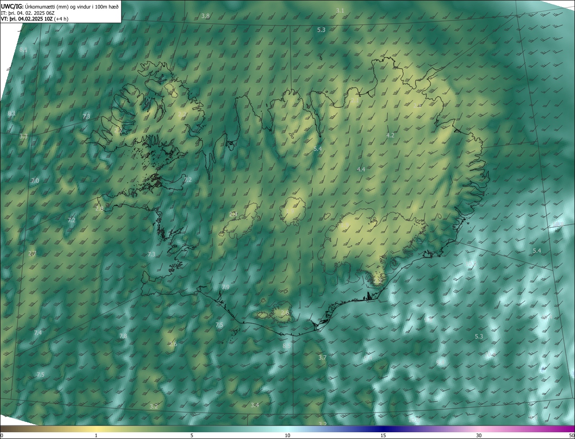Click the 2.8 value label
The height and width of the screenshot is (439, 575).
[x=100, y=208]
